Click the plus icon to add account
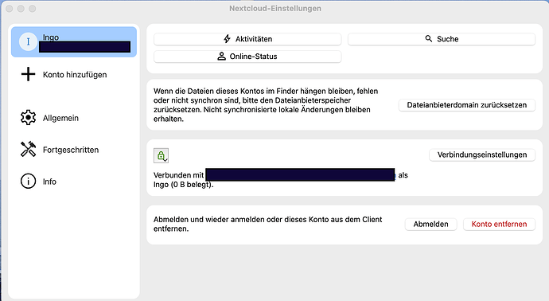Viewport: 549px width, 301px height. tap(28, 74)
